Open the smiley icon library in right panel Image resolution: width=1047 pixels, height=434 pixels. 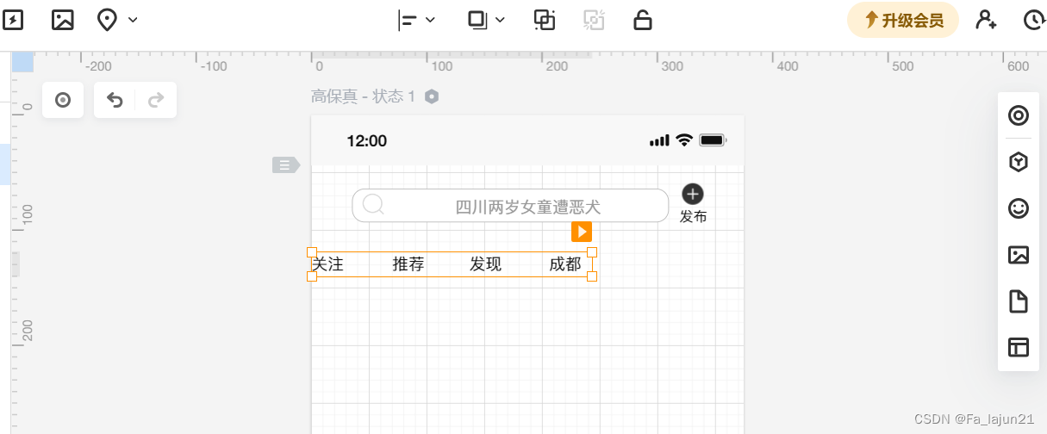click(1019, 208)
